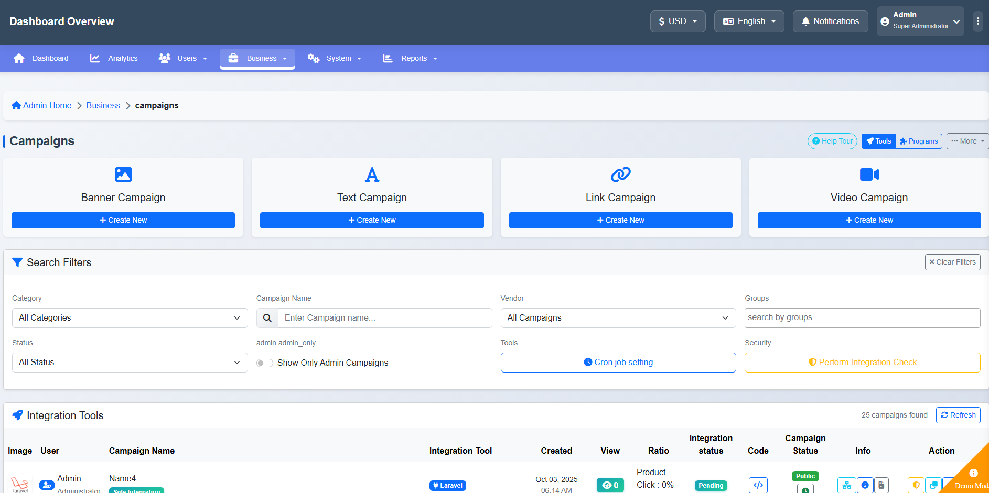This screenshot has height=493, width=989.
Task: Click the Campaign Name column header
Action: (x=142, y=451)
